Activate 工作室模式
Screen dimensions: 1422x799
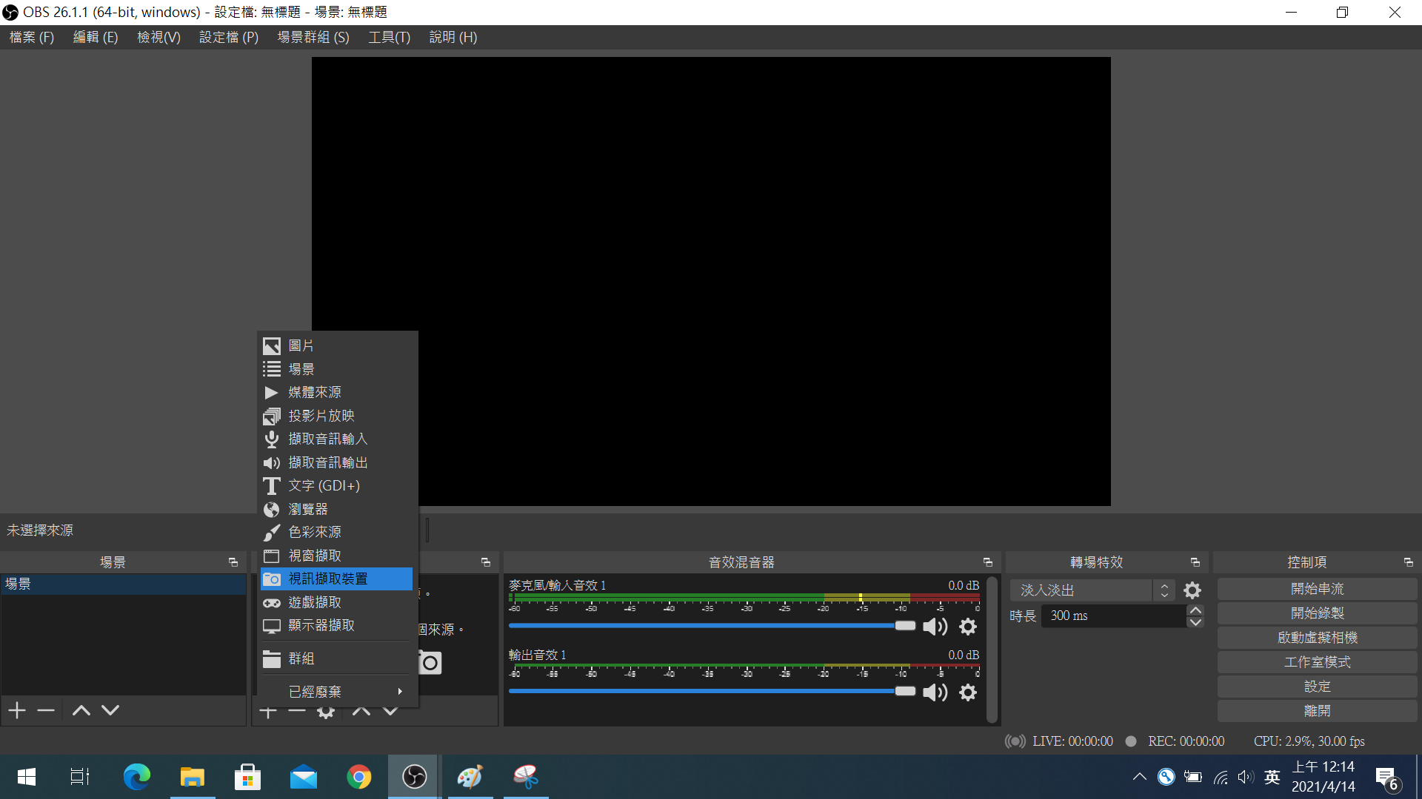tap(1317, 662)
